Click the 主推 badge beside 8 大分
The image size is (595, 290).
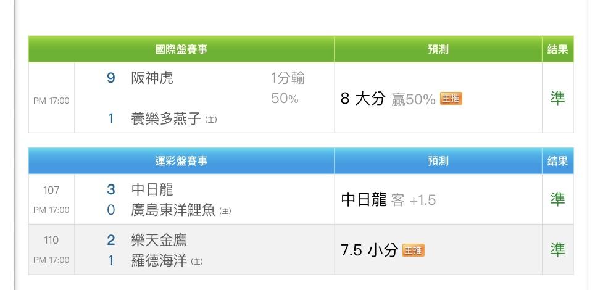451,99
